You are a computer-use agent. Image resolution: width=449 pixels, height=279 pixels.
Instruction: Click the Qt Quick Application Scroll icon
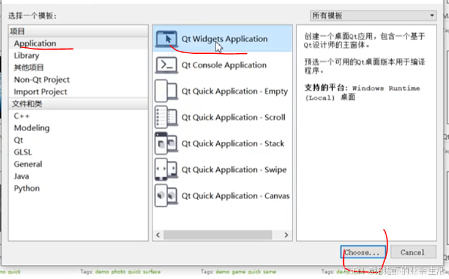point(167,117)
